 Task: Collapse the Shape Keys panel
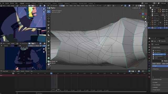[155, 69]
